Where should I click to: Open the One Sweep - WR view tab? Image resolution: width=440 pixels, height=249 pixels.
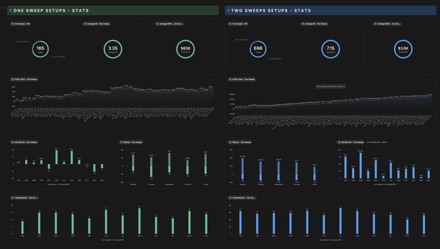coord(21,24)
